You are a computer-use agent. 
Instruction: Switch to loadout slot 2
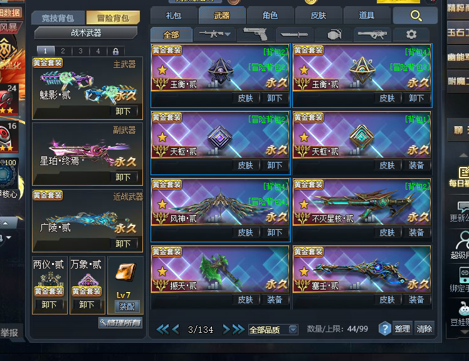click(x=63, y=51)
